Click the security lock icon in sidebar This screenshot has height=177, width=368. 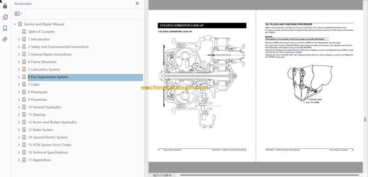tap(5, 6)
